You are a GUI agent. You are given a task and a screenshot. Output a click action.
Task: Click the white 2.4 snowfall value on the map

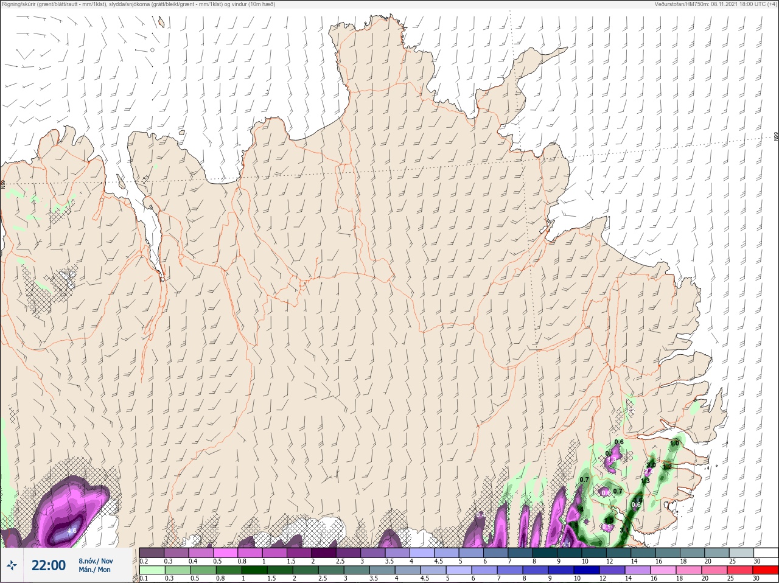649,472
